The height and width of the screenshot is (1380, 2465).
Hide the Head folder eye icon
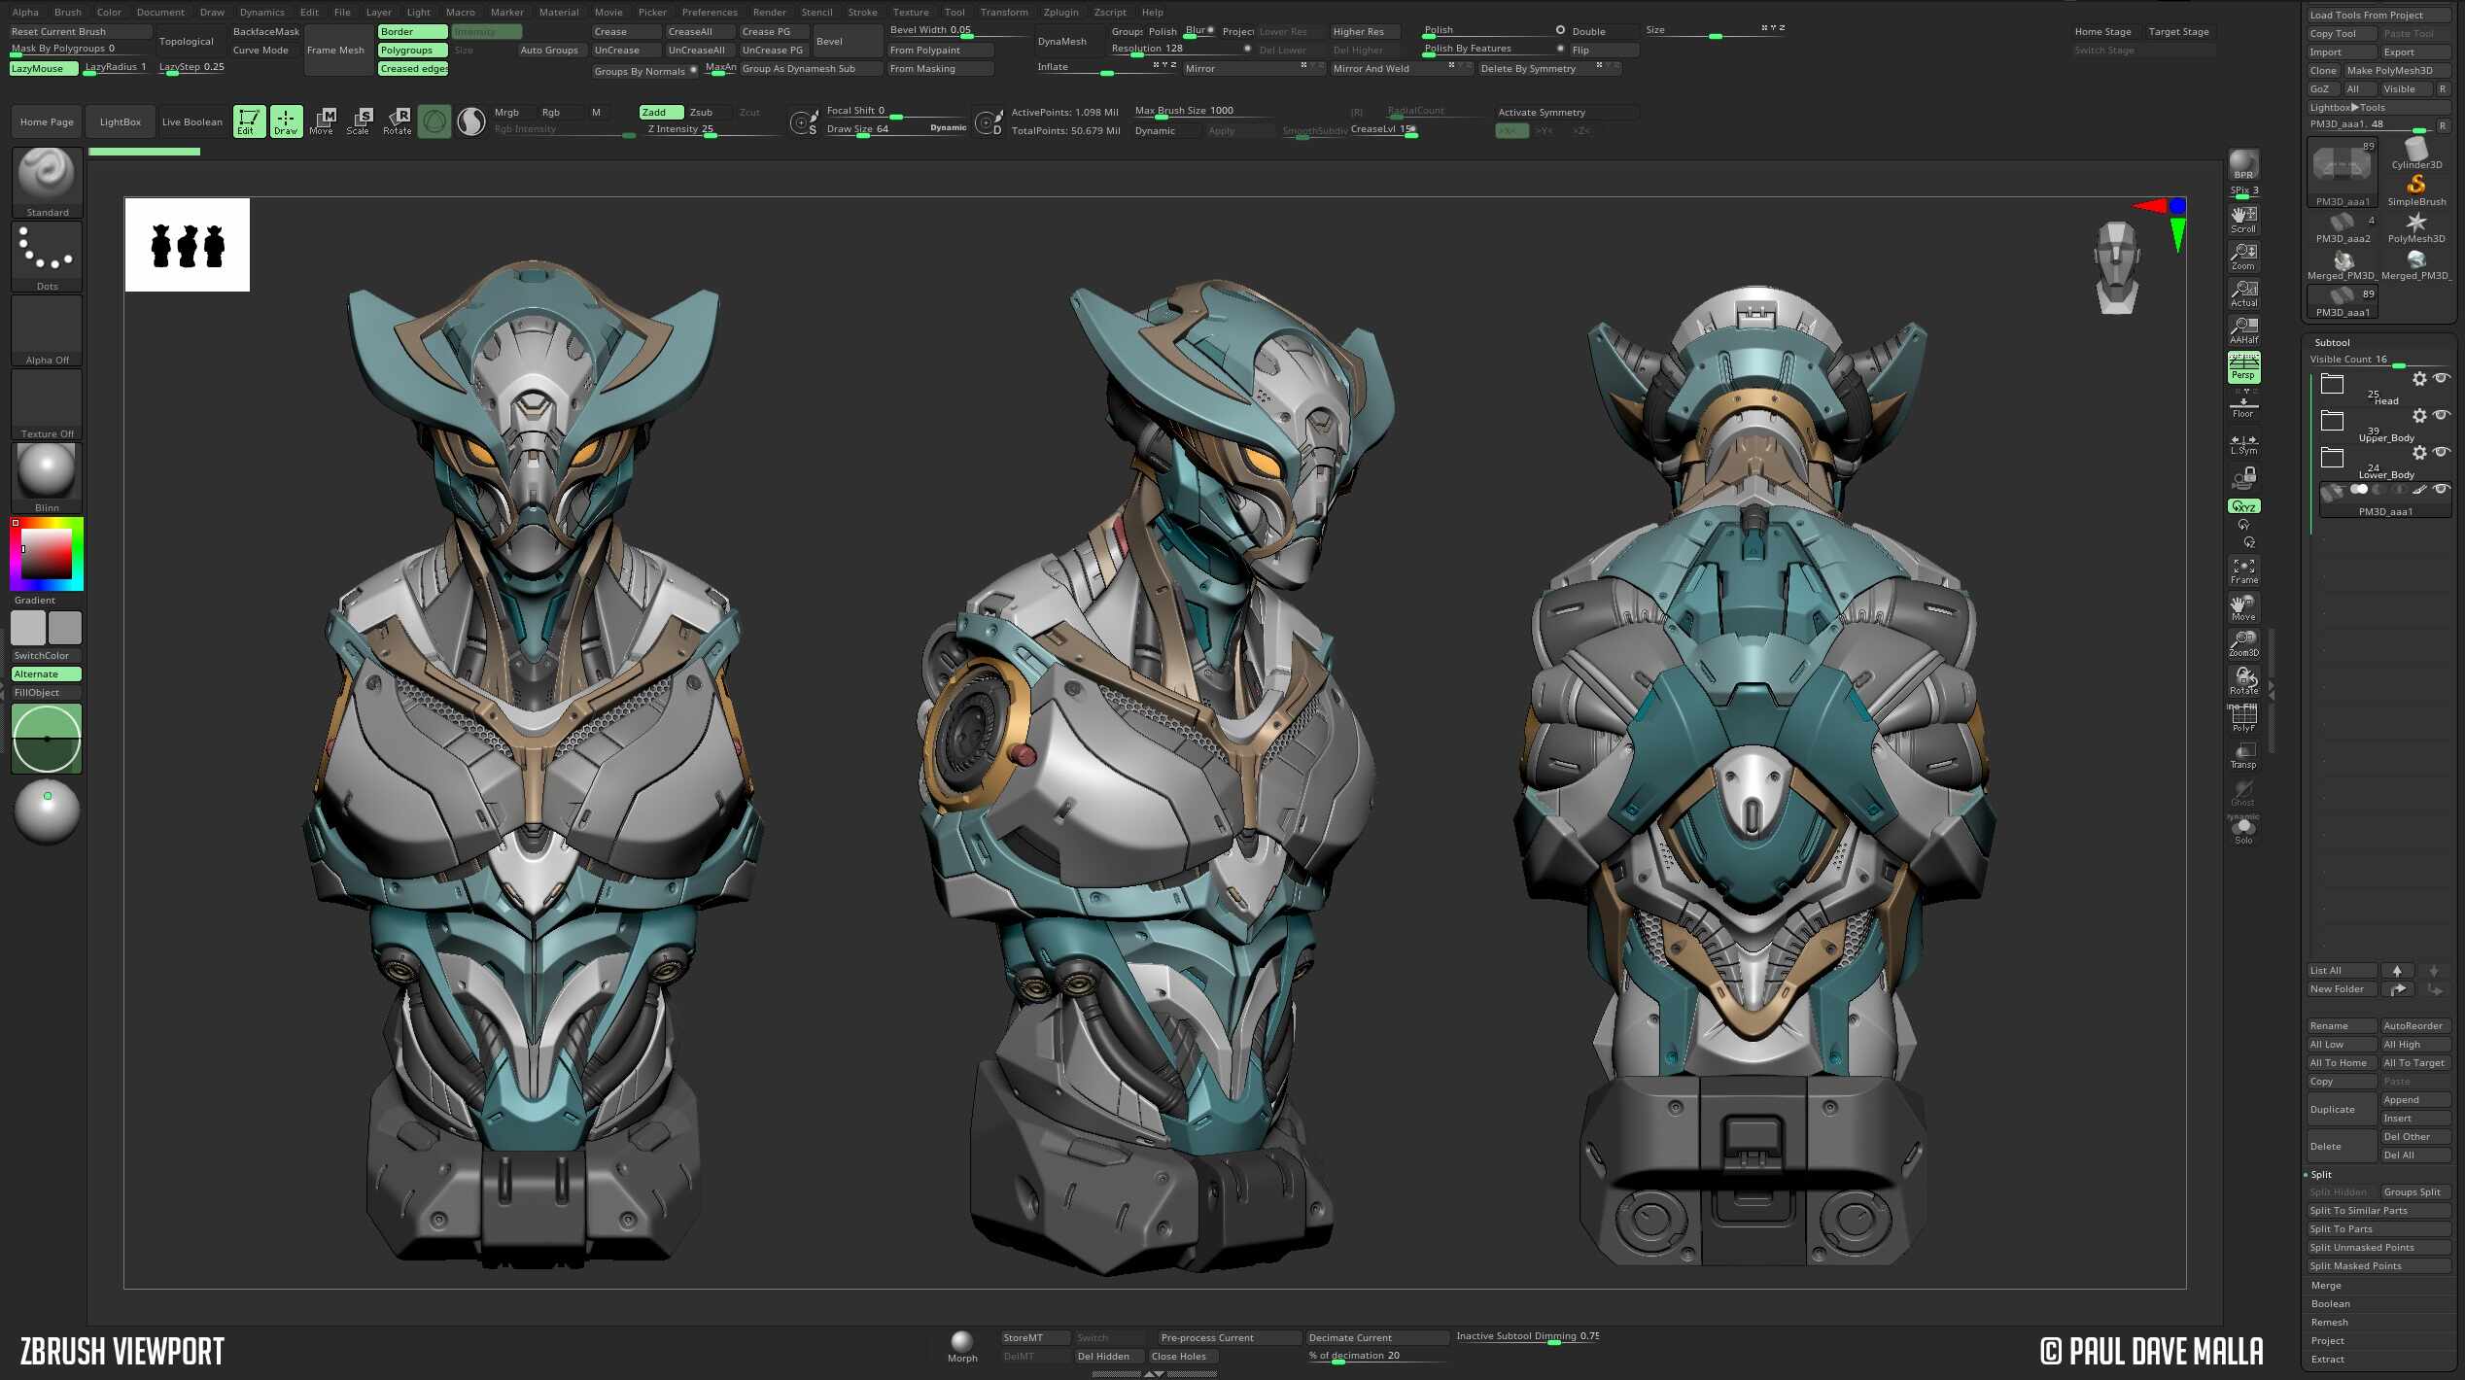2441,379
